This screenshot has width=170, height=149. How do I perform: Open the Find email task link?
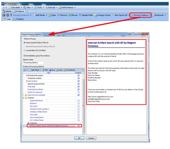(x=31, y=87)
